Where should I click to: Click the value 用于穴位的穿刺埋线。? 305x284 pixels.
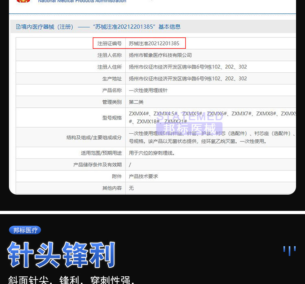pos(152,153)
